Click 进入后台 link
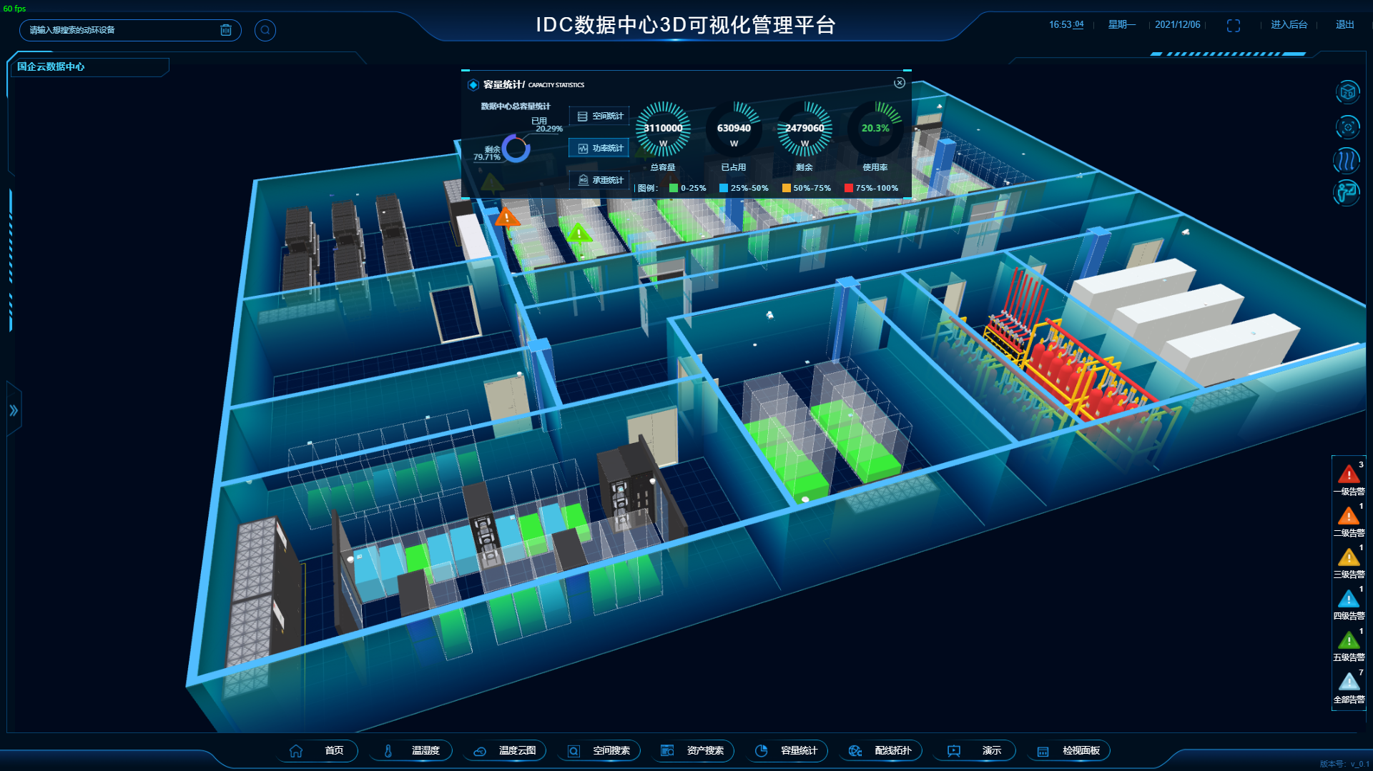Viewport: 1373px width, 771px height. tap(1289, 25)
